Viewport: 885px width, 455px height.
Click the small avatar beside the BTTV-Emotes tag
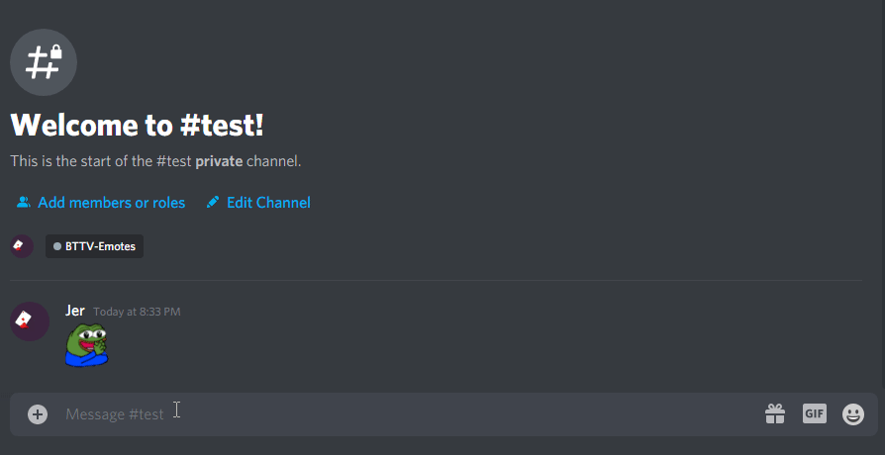(x=22, y=245)
